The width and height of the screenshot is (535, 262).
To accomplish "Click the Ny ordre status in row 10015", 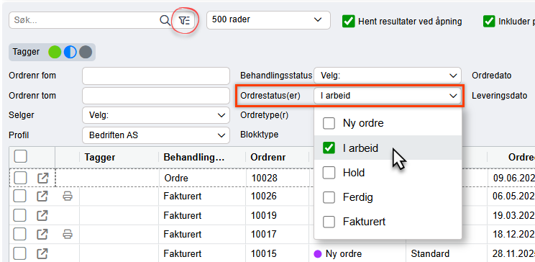I will click(344, 253).
